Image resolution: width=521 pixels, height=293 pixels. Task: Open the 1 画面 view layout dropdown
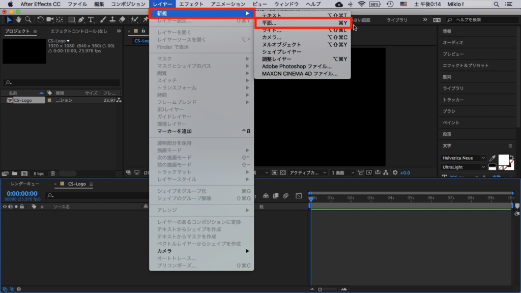(x=343, y=173)
